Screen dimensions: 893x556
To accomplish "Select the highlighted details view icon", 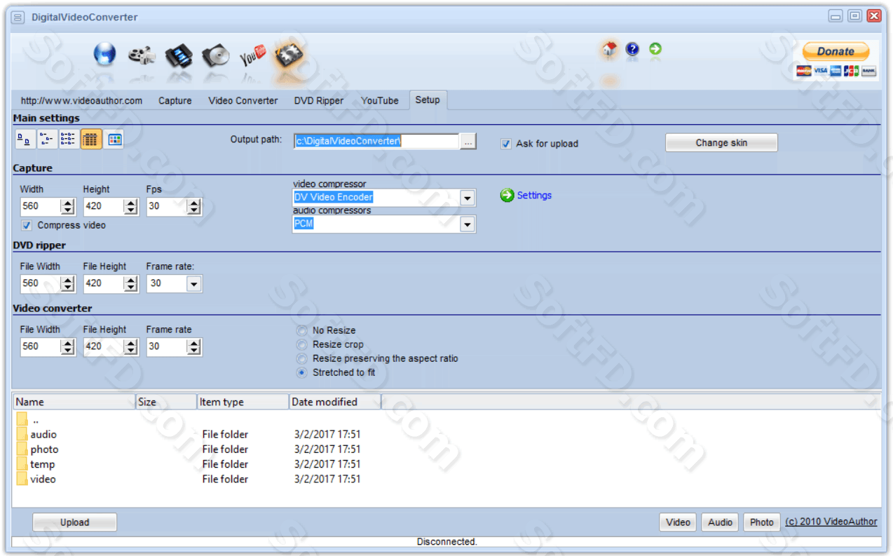I will tap(90, 140).
